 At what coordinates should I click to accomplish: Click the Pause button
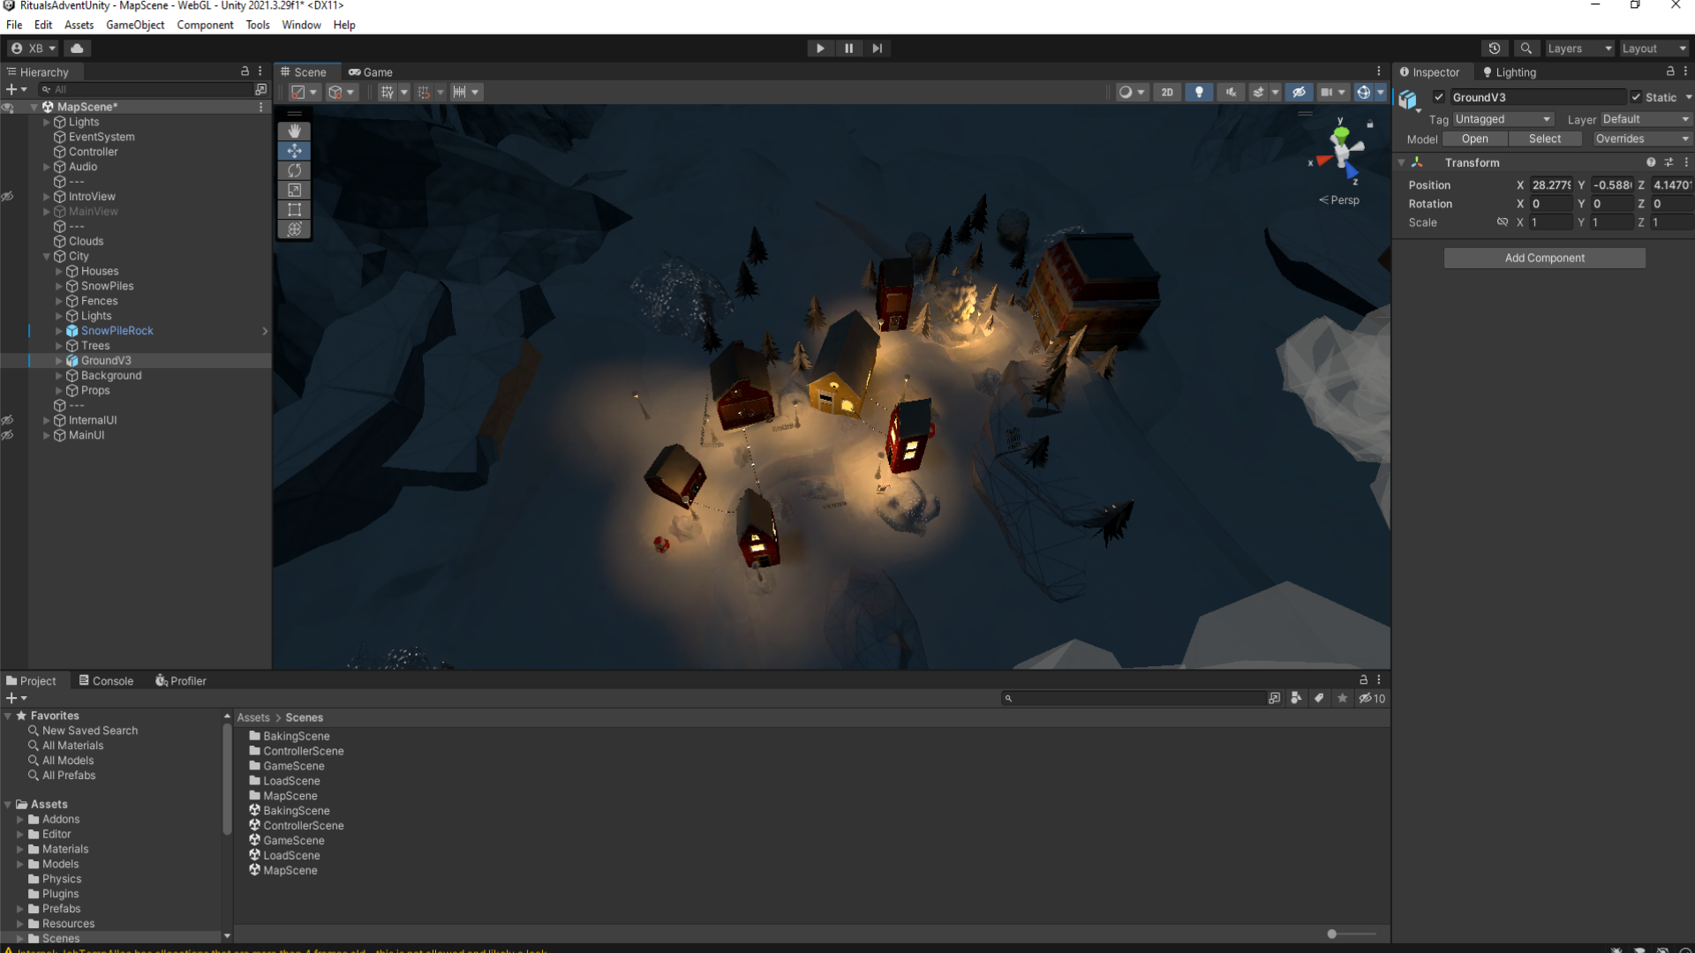coord(848,49)
